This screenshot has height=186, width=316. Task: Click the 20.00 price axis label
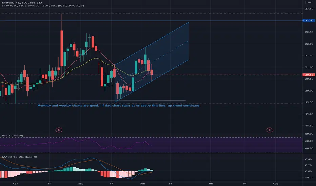309,91
